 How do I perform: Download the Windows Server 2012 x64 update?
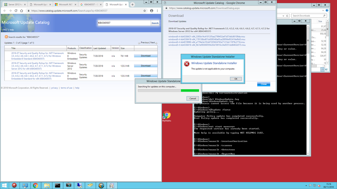tap(146, 66)
